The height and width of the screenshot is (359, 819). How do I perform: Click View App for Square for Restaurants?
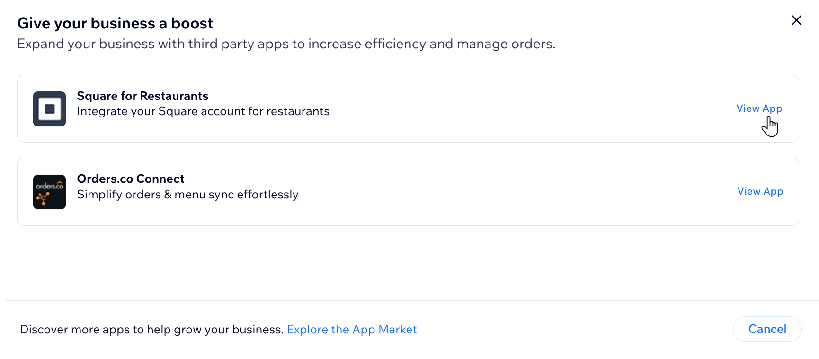point(759,108)
